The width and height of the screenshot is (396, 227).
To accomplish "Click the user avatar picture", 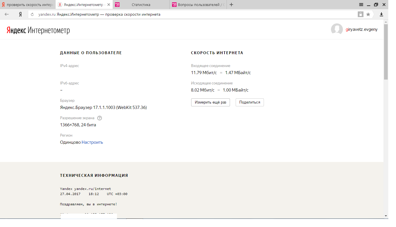I will click(337, 29).
